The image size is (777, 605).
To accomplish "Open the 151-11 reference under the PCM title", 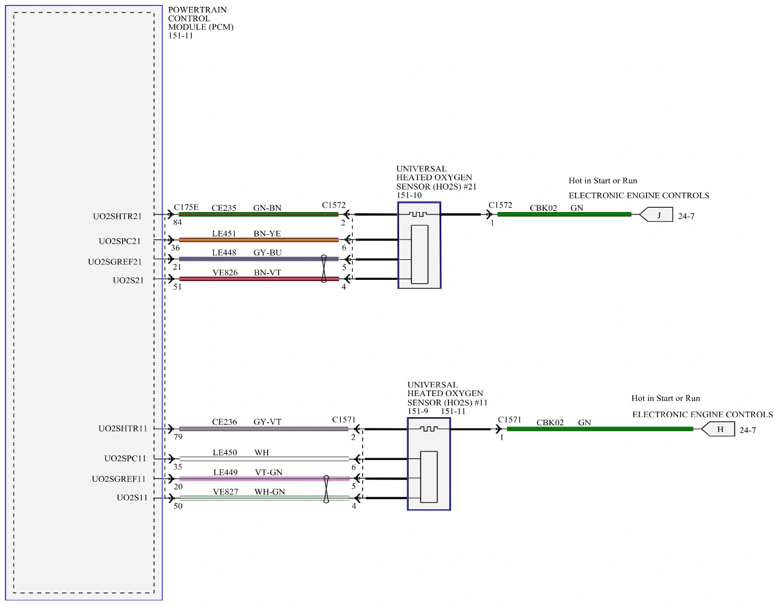I will click(x=180, y=36).
